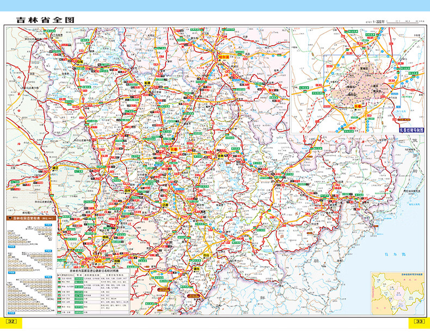Click 朝阳区 in the Changchun inset

coord(353,95)
